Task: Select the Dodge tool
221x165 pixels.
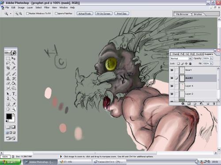Action: pos(14,88)
